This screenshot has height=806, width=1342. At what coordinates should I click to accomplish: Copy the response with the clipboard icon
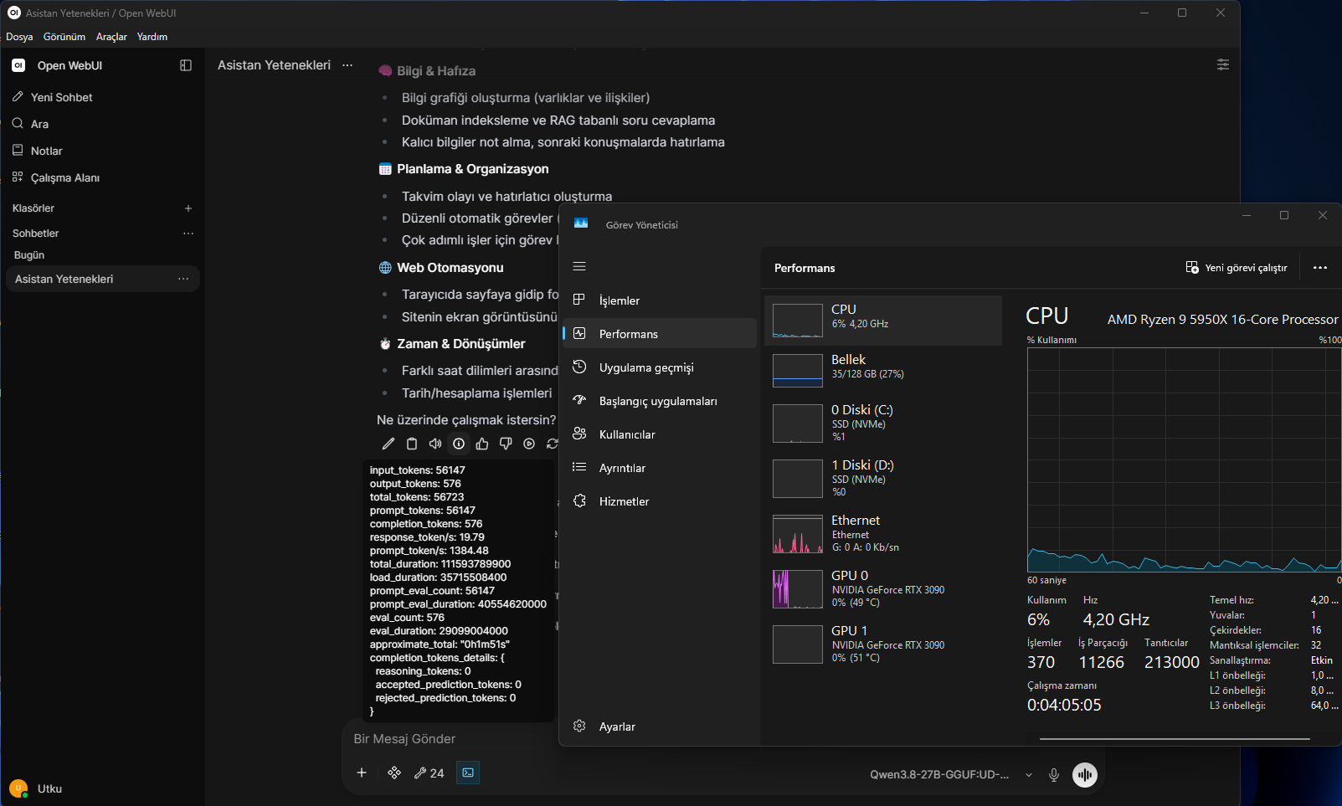pyautogui.click(x=412, y=444)
